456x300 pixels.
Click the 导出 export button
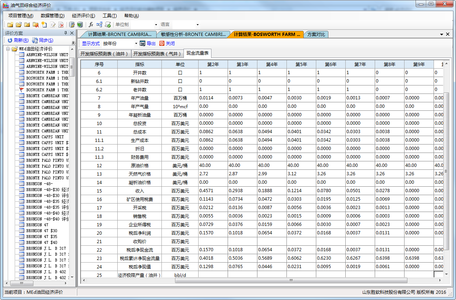pyautogui.click(x=148, y=44)
